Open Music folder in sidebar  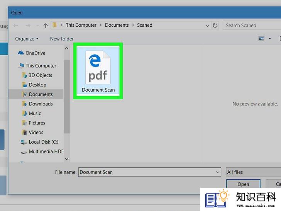tap(35, 113)
